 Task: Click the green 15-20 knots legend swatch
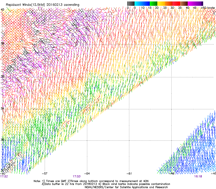(154, 3)
